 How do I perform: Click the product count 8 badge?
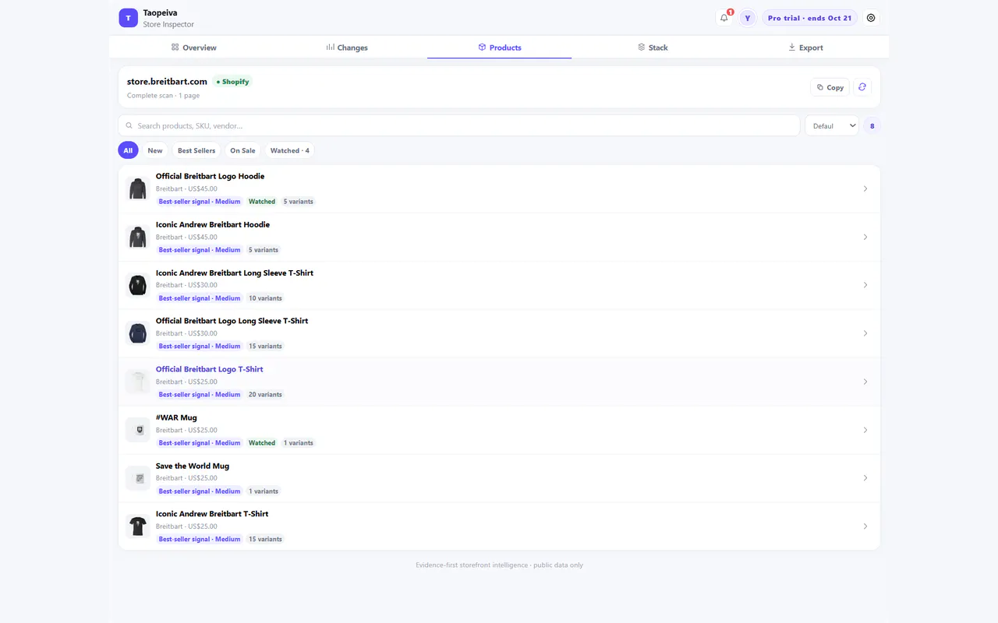tap(872, 125)
